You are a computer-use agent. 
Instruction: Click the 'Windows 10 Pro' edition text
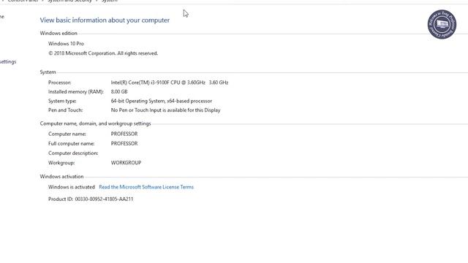[66, 44]
